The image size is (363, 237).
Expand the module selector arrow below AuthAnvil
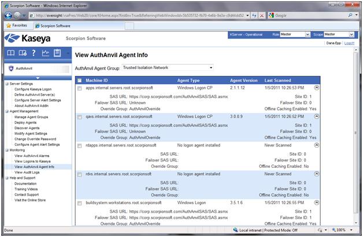(x=38, y=78)
